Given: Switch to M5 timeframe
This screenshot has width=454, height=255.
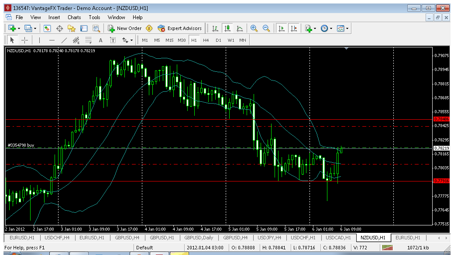Looking at the screenshot, I should [x=157, y=40].
